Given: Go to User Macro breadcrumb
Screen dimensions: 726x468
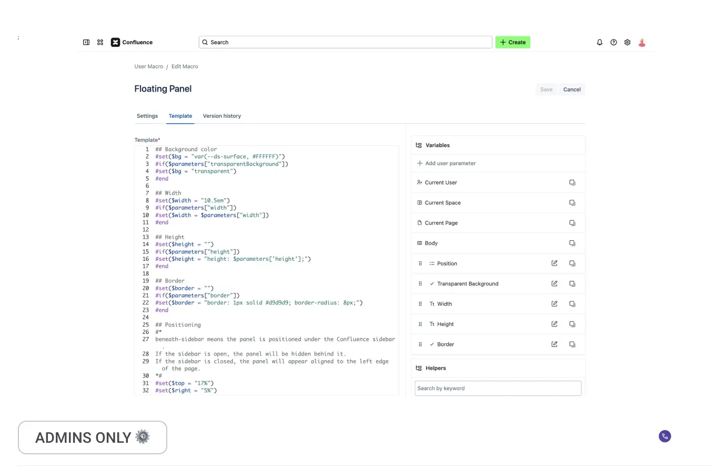Looking at the screenshot, I should click(x=149, y=66).
